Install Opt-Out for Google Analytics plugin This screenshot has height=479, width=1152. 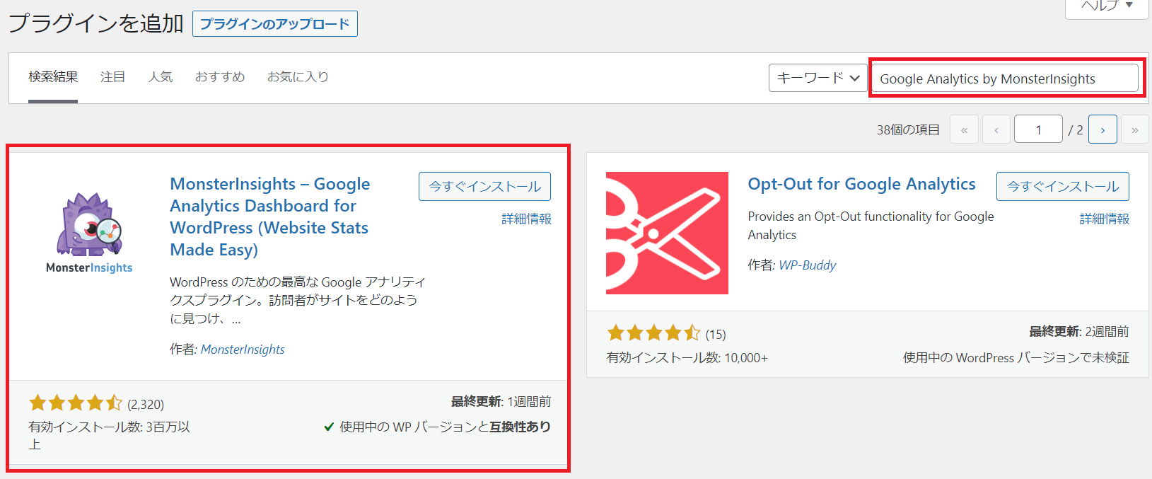point(1062,186)
